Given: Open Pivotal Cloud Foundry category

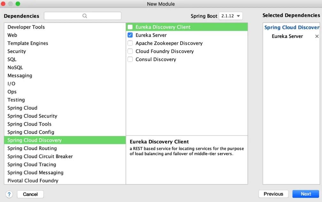Looking at the screenshot, I should click(x=65, y=180).
